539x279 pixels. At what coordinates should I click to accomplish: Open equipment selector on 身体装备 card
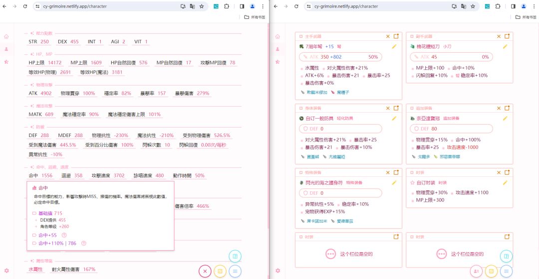tap(396, 108)
